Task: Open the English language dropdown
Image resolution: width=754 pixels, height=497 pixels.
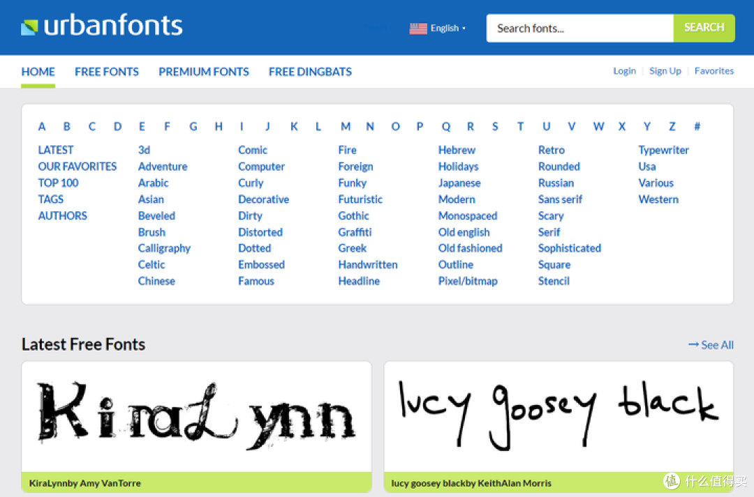Action: 448,29
